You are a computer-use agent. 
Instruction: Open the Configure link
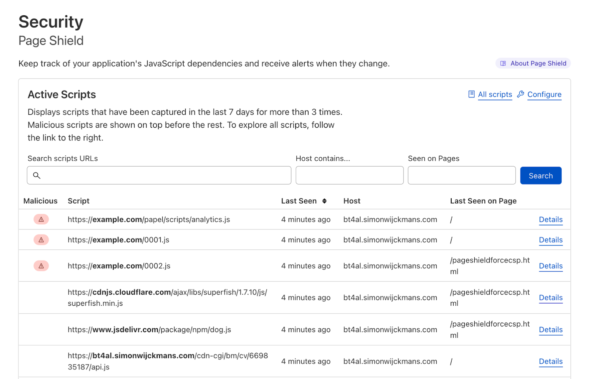pos(544,94)
